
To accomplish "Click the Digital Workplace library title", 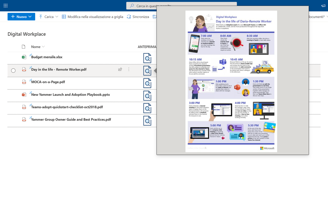I will click(27, 34).
